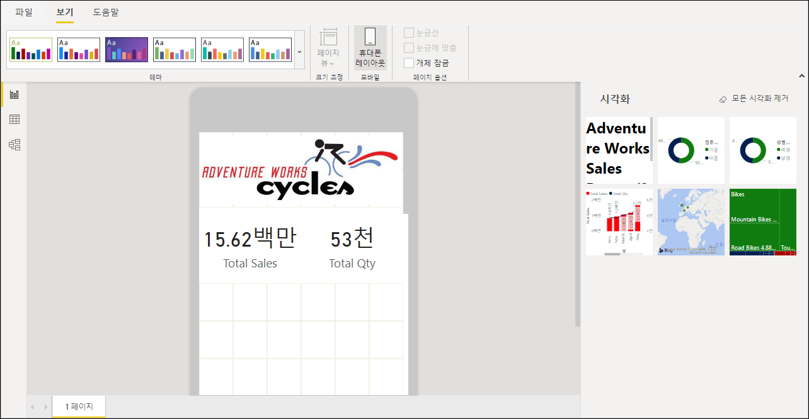The image size is (809, 419).
Task: Select the 성별 donut chart visual
Action: pyautogui.click(x=763, y=150)
